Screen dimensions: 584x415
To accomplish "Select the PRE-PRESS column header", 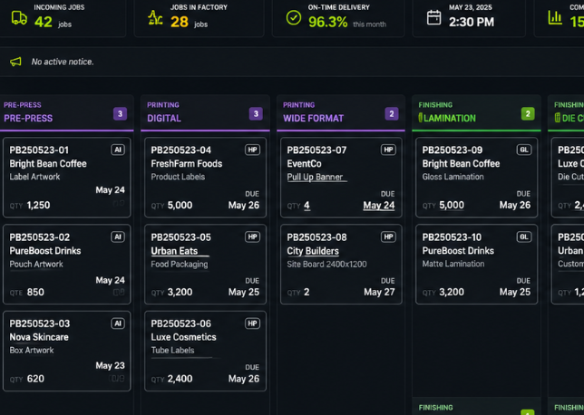I will tap(67, 112).
